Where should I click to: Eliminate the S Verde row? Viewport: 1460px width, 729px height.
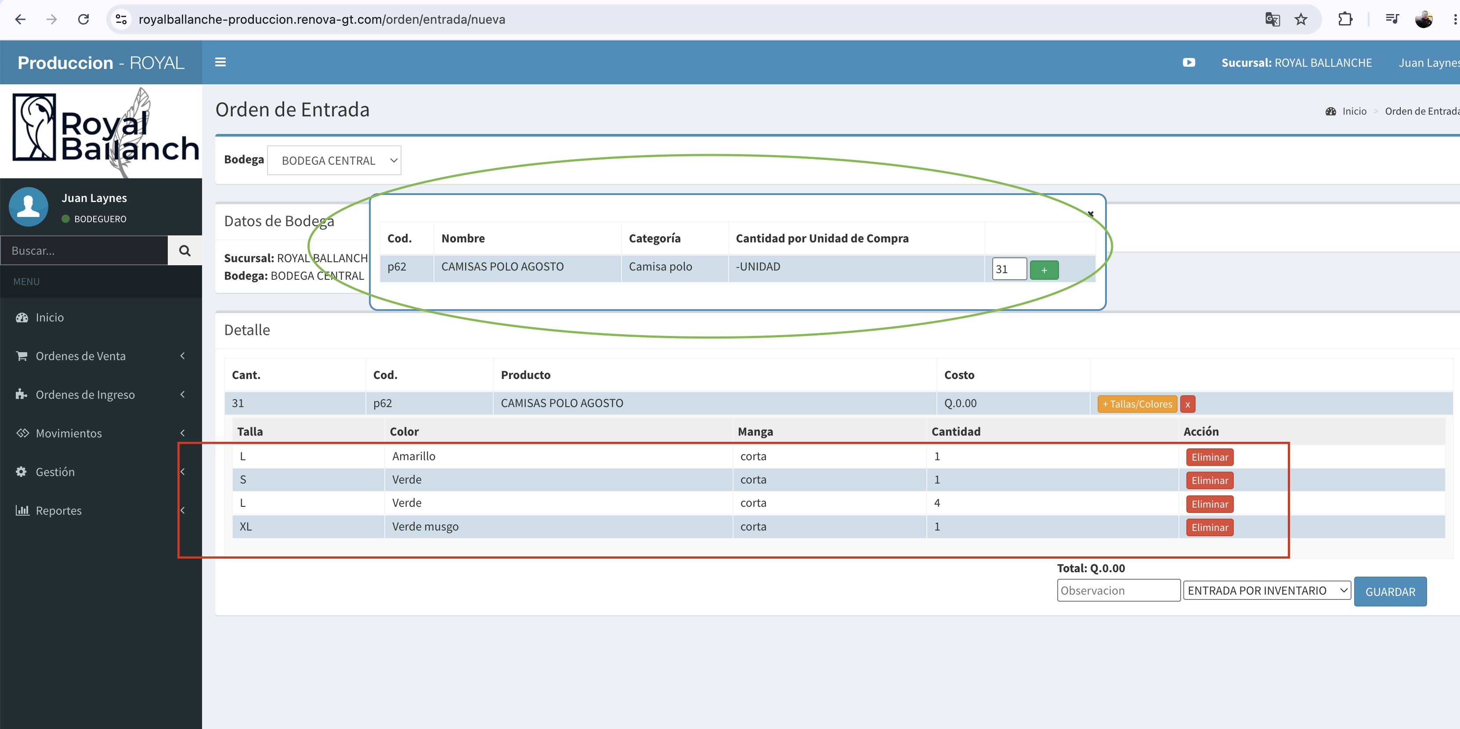1210,480
